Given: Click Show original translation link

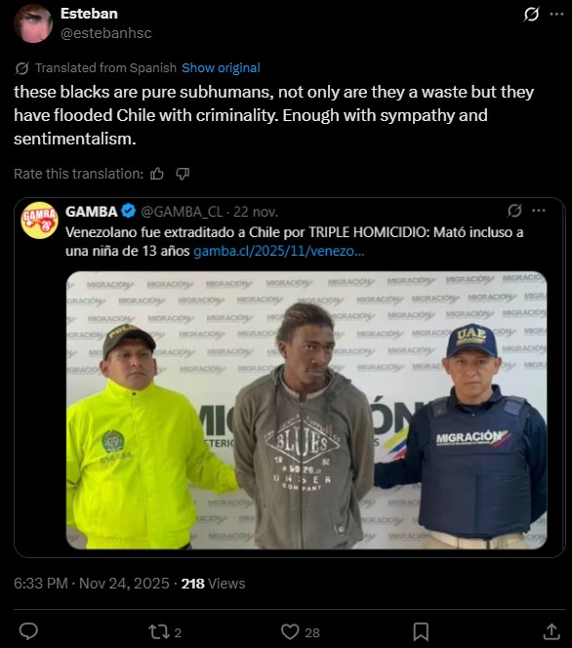Looking at the screenshot, I should pos(221,67).
